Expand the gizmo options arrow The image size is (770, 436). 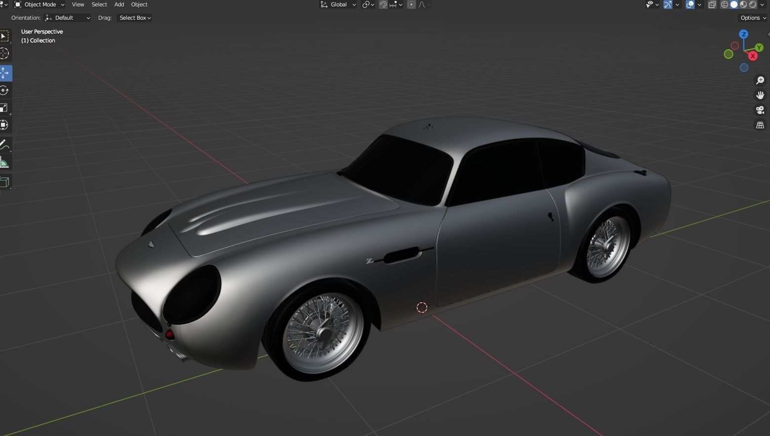[x=677, y=4]
